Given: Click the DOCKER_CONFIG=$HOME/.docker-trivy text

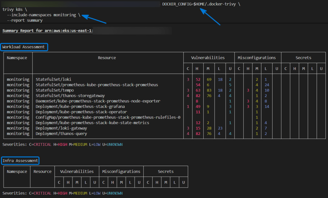Looking at the screenshot, I should pos(199,4).
